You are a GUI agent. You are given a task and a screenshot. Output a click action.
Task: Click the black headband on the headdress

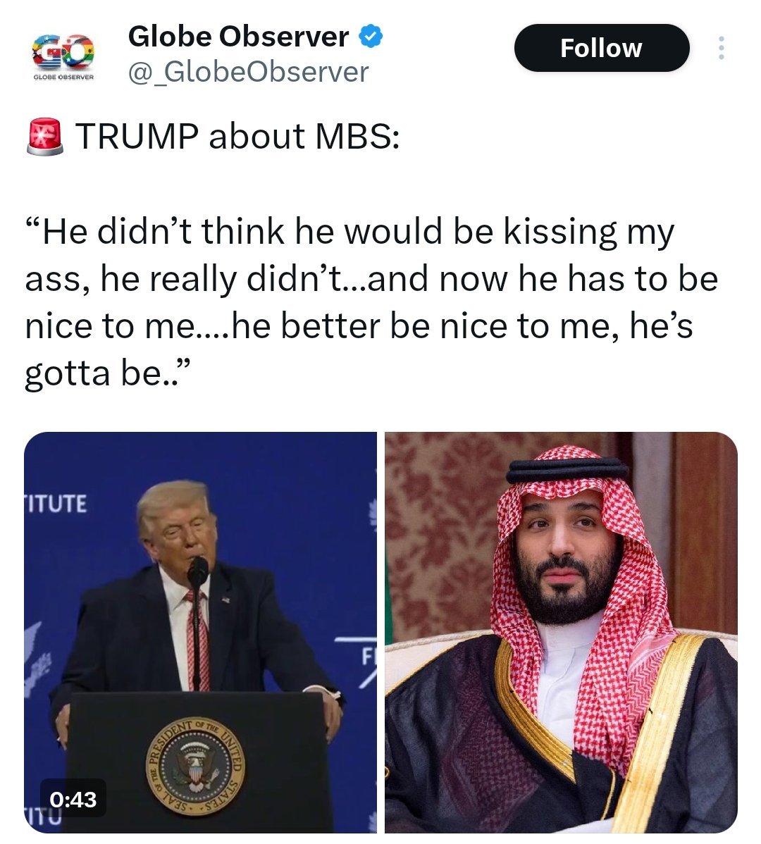pyautogui.click(x=567, y=470)
